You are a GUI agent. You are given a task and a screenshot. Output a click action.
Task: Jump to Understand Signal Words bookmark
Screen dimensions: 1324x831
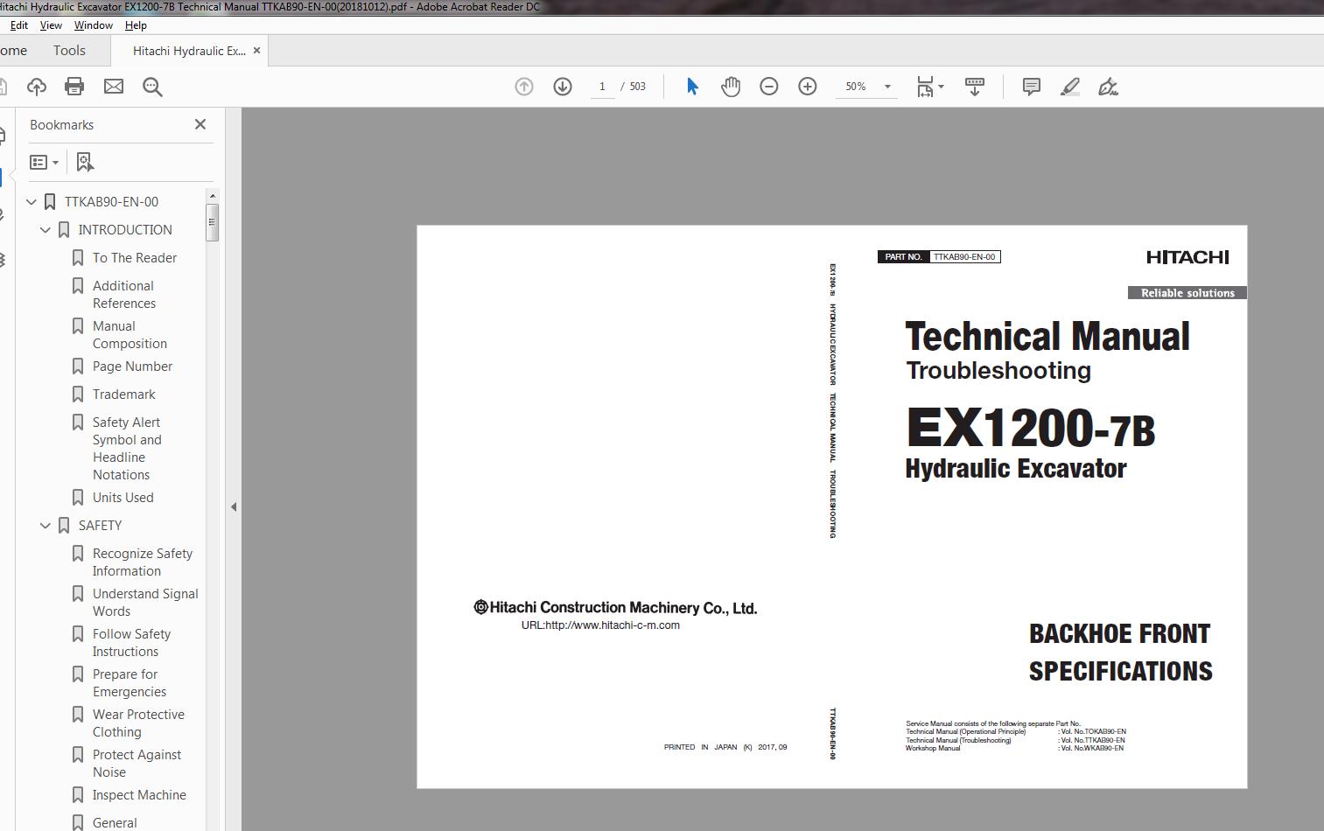[145, 603]
